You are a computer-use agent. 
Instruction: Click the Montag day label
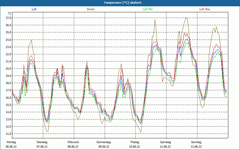coord(11,142)
